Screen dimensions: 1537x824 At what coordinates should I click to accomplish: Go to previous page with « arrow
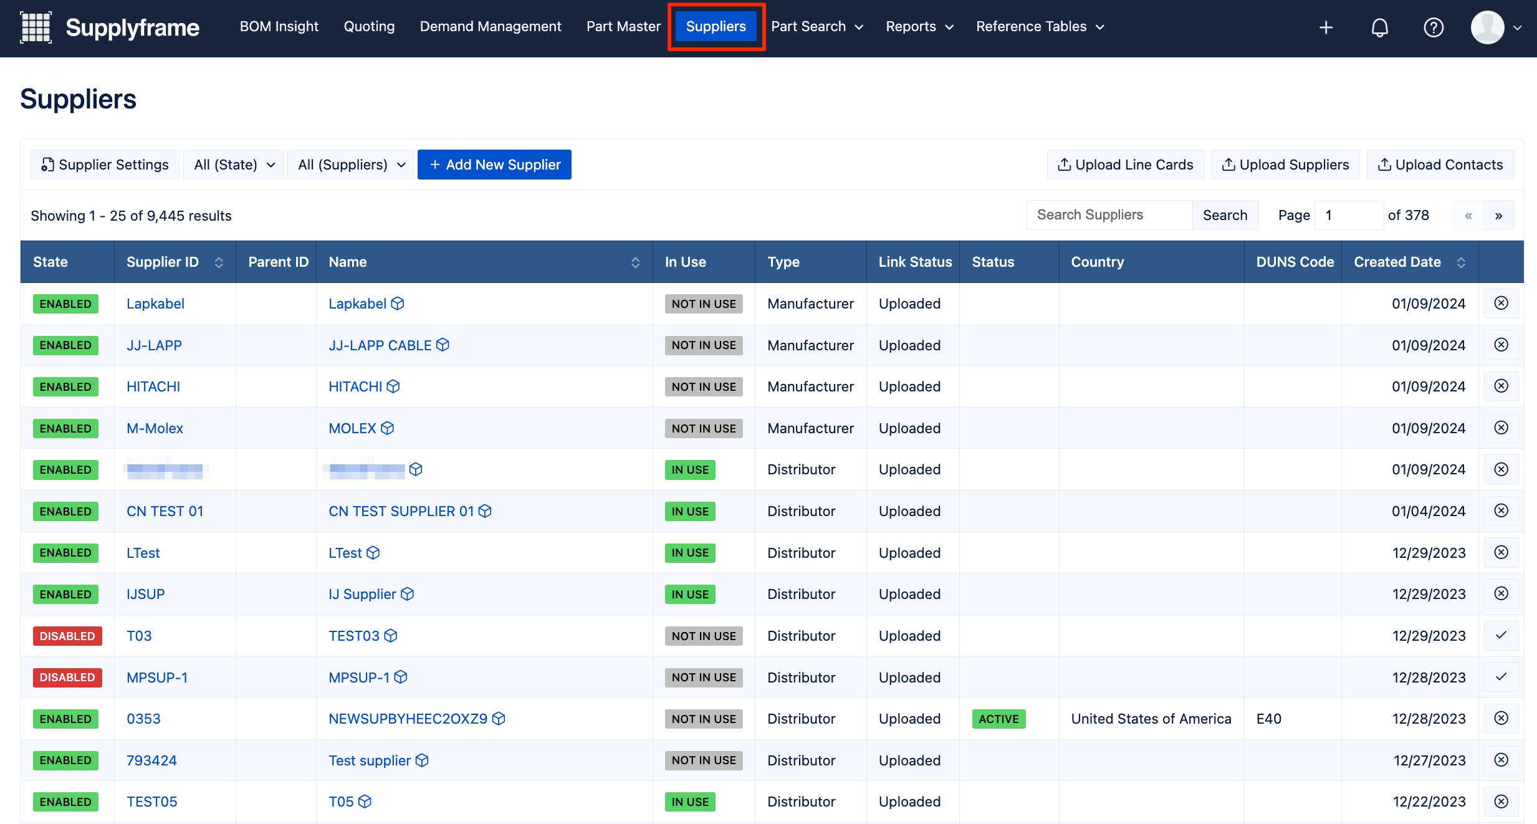coord(1468,215)
